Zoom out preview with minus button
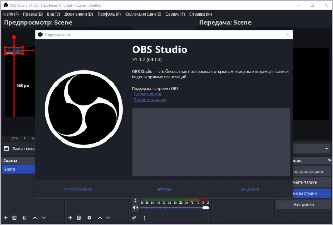Screen dimensions: 333x225 tap(5, 138)
